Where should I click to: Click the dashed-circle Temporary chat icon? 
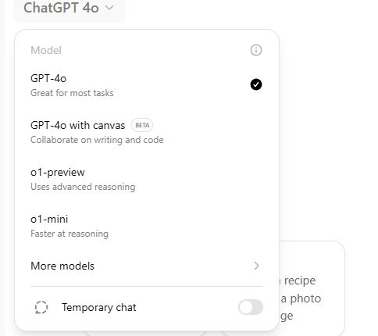(41, 307)
